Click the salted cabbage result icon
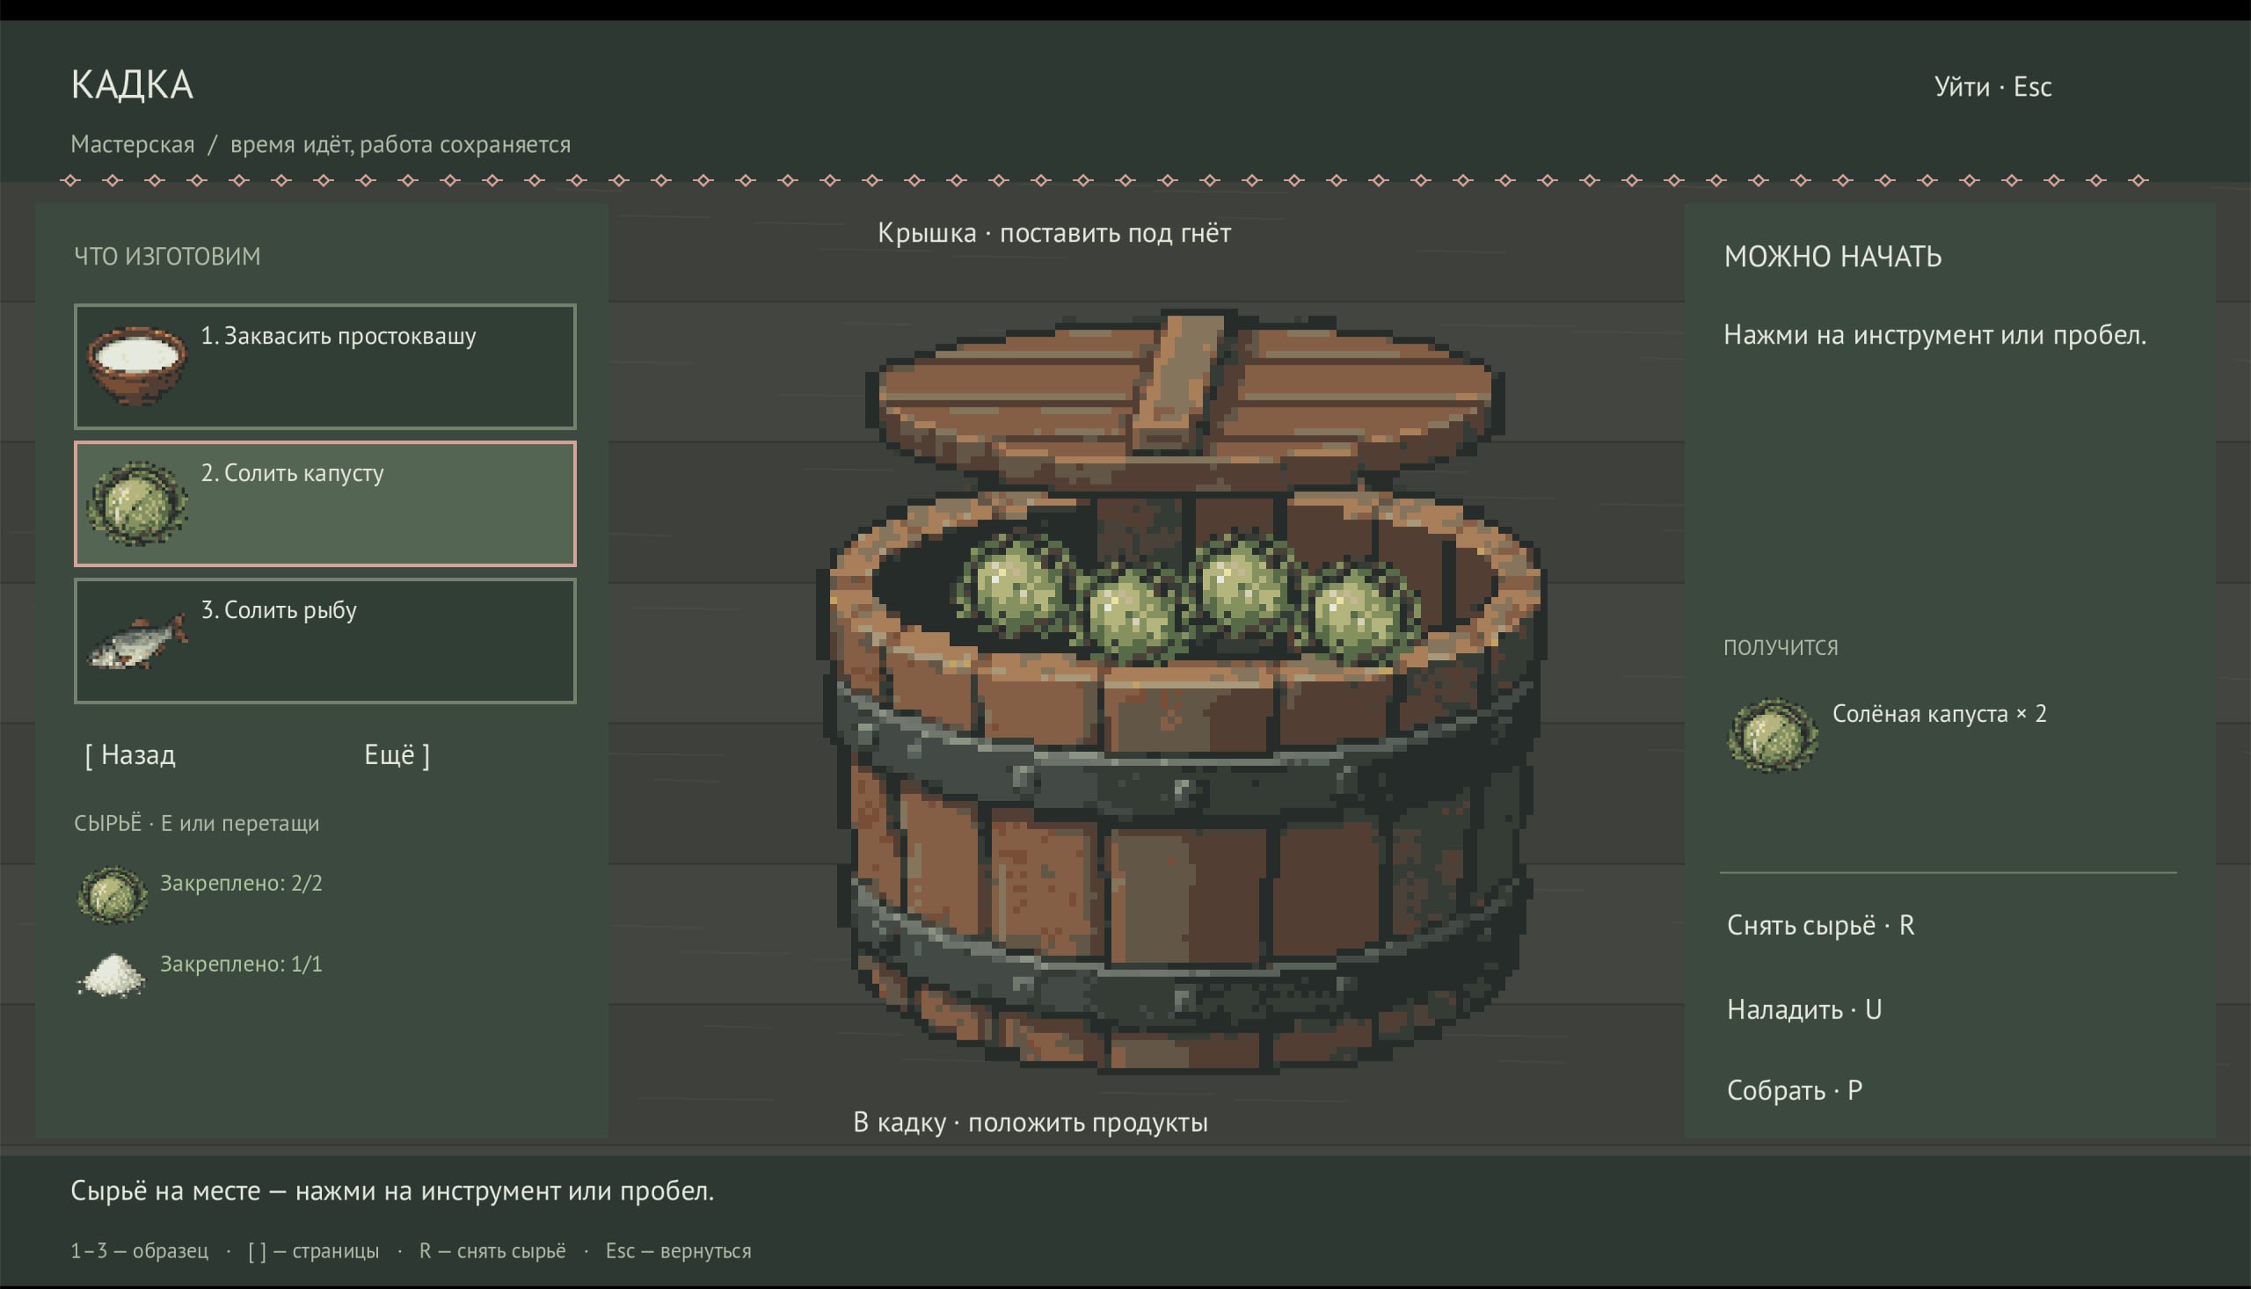 click(1773, 735)
